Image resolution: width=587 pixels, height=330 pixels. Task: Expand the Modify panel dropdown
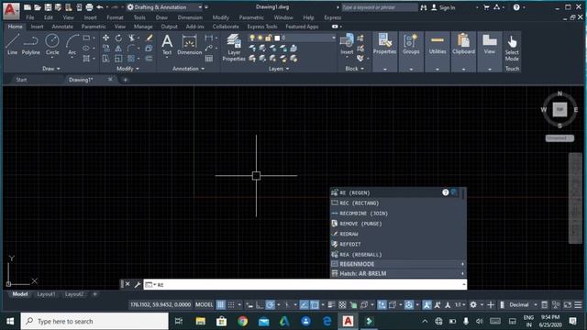coord(127,69)
